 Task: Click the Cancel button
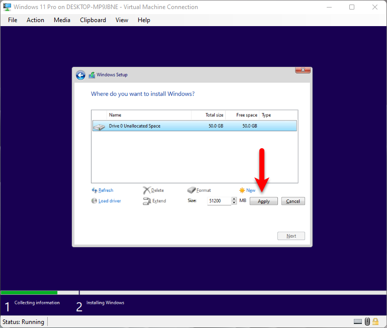(293, 201)
